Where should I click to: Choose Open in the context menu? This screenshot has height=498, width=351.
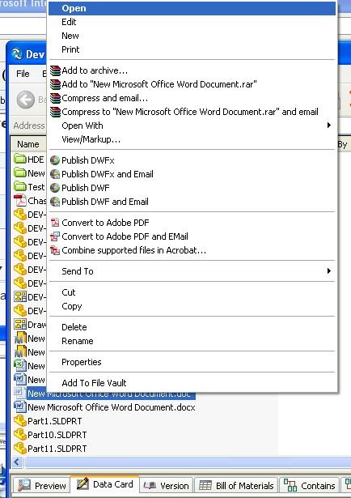coord(192,8)
